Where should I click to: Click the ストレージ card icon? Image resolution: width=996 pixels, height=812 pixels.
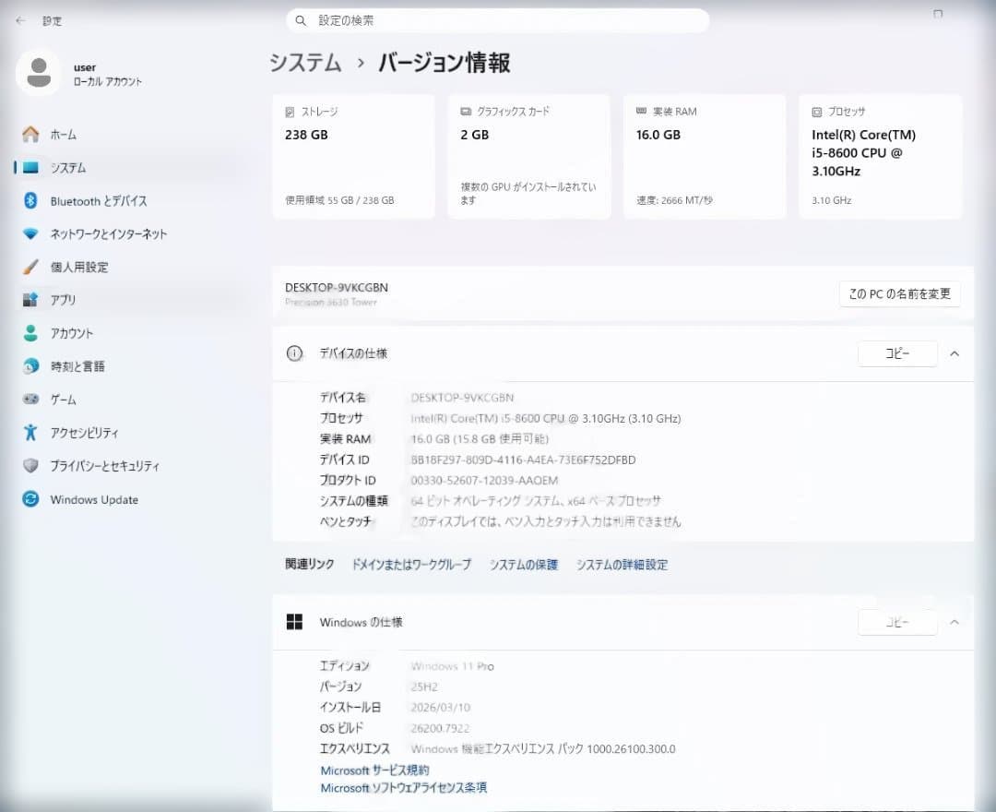tap(290, 112)
